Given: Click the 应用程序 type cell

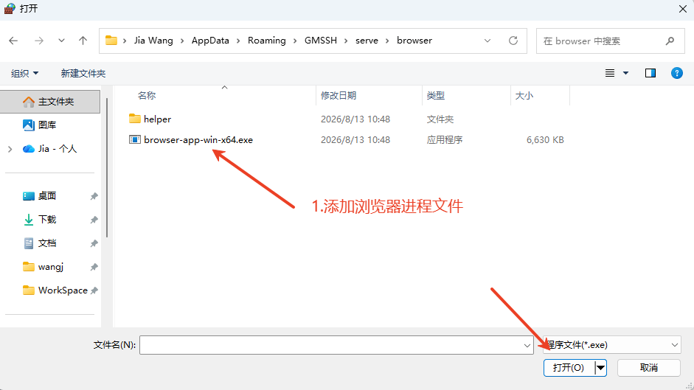Looking at the screenshot, I should [x=445, y=140].
